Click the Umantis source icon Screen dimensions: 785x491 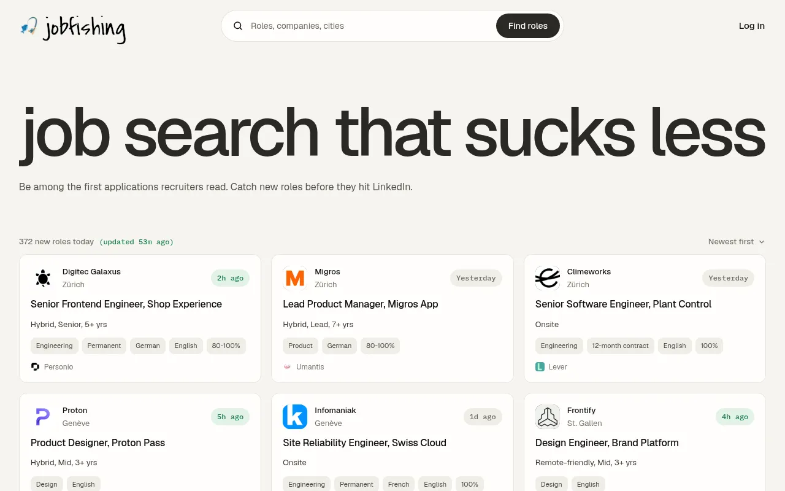point(287,367)
